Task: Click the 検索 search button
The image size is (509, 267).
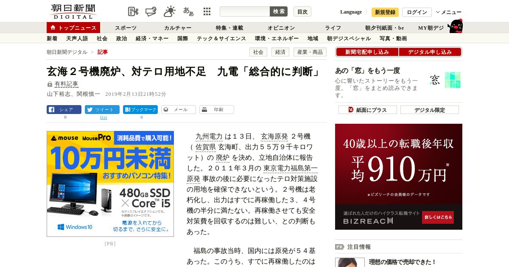Action: (279, 11)
